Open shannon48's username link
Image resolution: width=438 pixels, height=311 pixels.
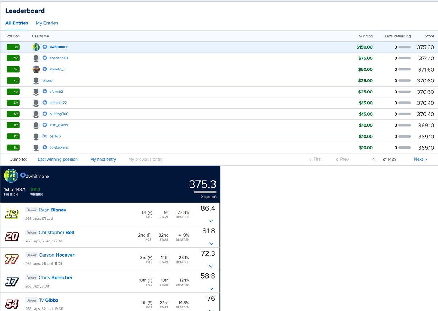pos(58,58)
